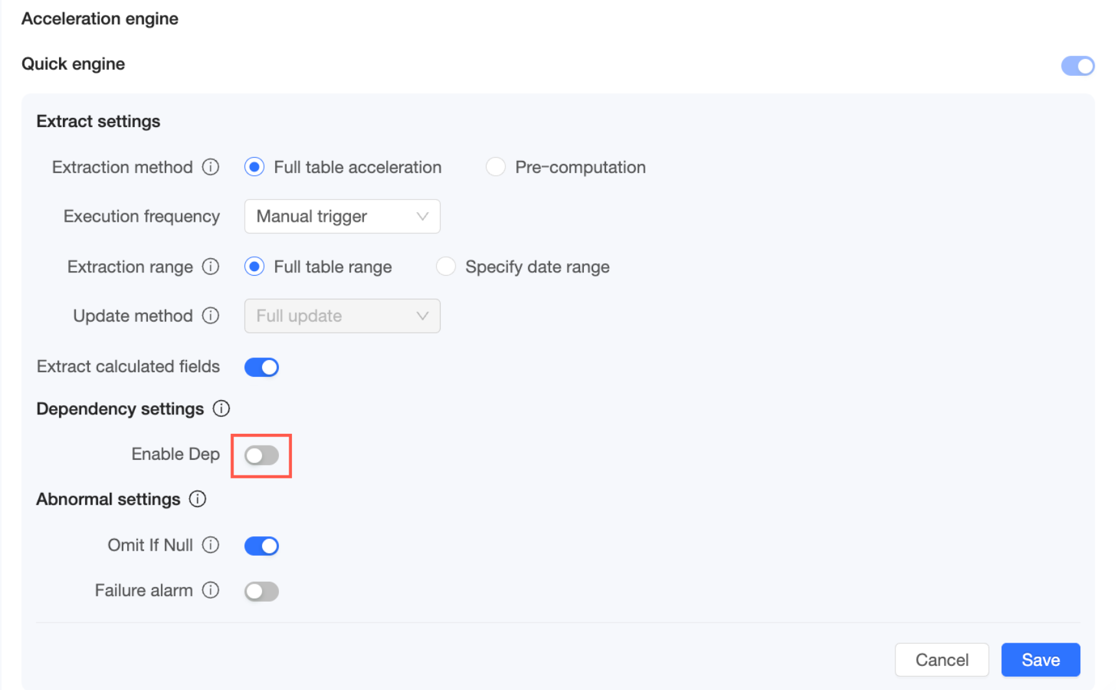Enable the Enable Dep toggle
The image size is (1116, 690).
(261, 455)
